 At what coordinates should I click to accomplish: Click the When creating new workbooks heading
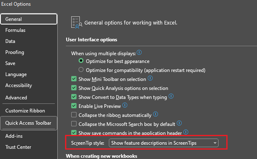[x=101, y=156]
